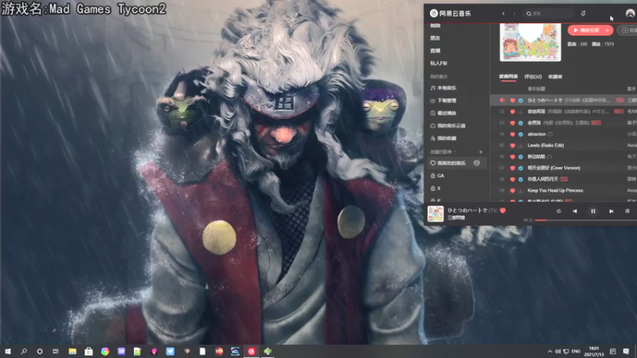Image resolution: width=637 pixels, height=358 pixels.
Task: Open 我的收藏 in the sidebar
Action: click(x=444, y=138)
